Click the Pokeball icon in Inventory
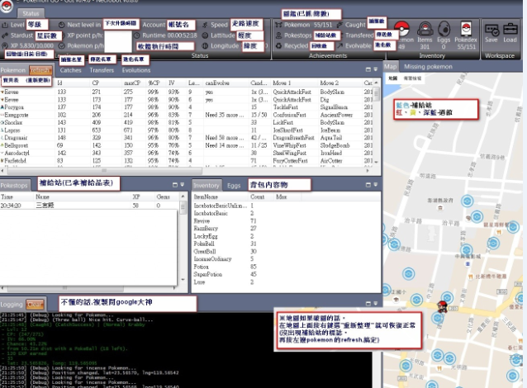Image resolution: width=527 pixels, height=388 pixels. 402,31
